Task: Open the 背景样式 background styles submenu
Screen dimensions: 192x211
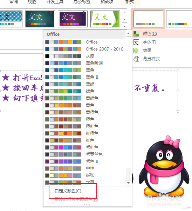Action: point(162,59)
